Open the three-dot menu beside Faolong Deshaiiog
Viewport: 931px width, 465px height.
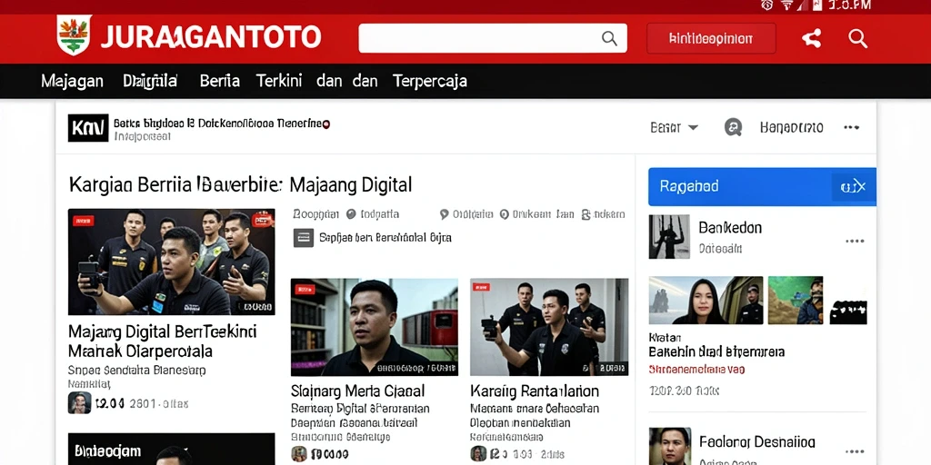coord(855,452)
